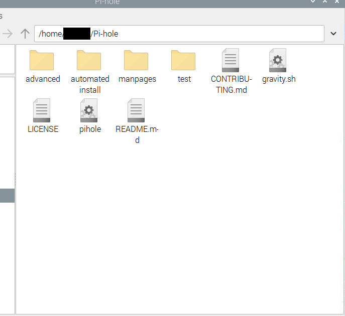Minimize the Pi-hole window
This screenshot has width=345, height=316.
pyautogui.click(x=313, y=2)
